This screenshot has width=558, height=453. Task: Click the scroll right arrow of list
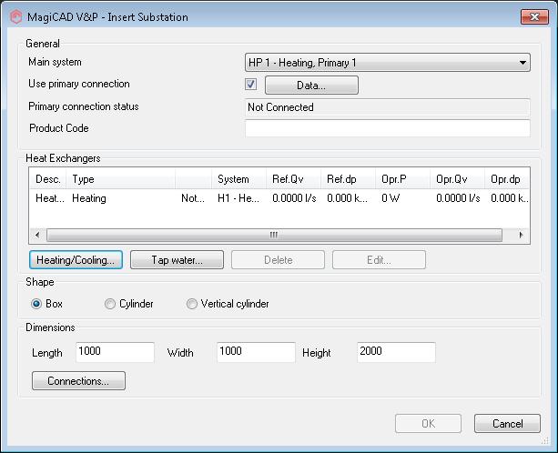522,235
